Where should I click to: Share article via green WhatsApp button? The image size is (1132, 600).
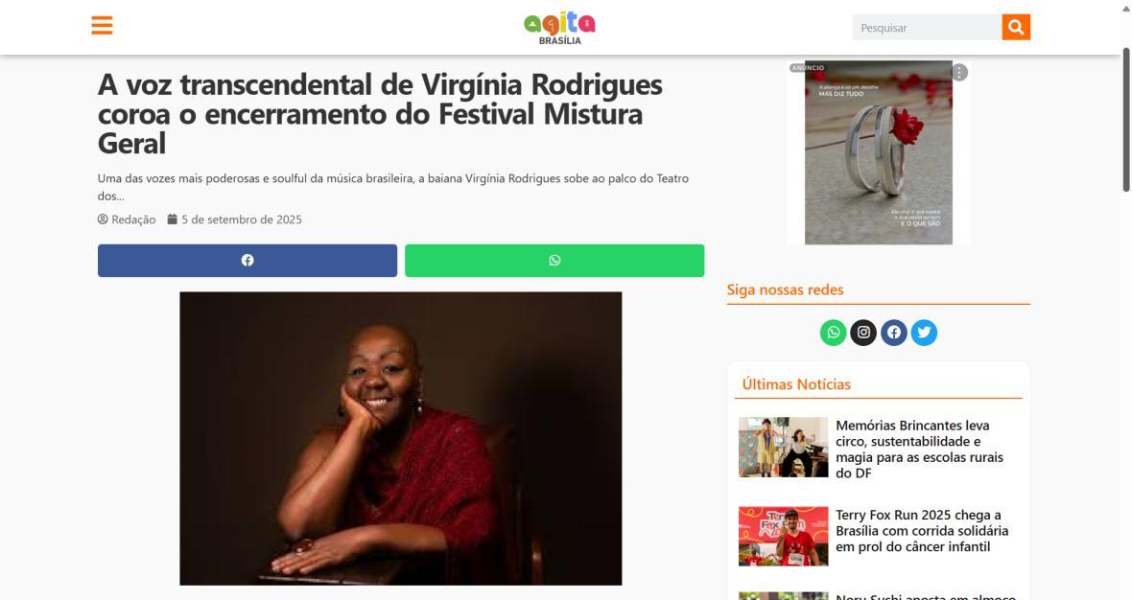pos(554,261)
